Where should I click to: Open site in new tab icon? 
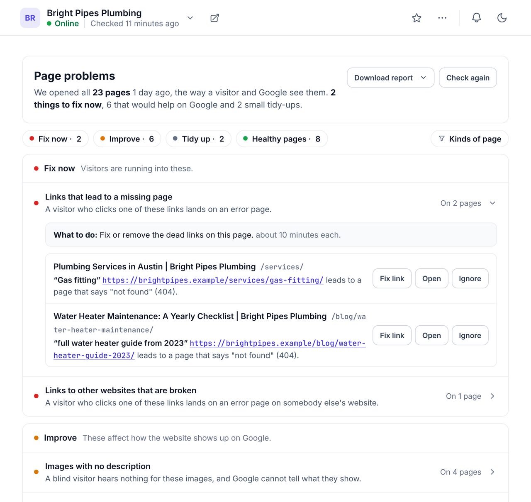coord(214,18)
